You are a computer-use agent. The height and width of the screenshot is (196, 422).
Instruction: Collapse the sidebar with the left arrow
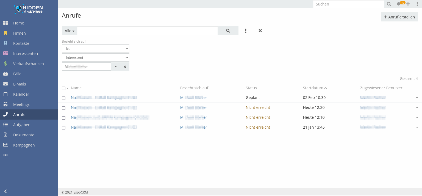tap(5, 191)
